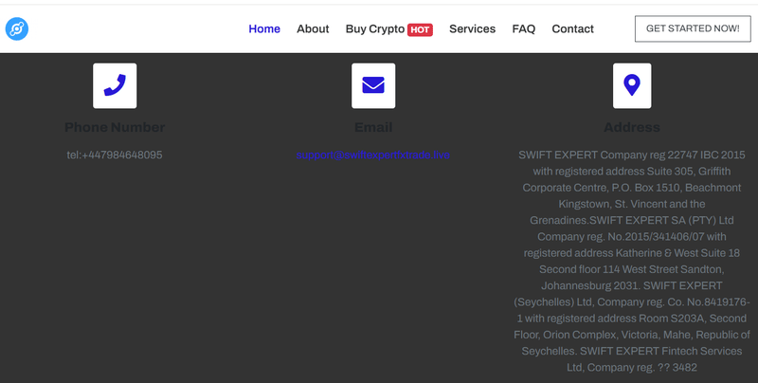Open the Buy Crypto menu link

pyautogui.click(x=375, y=29)
